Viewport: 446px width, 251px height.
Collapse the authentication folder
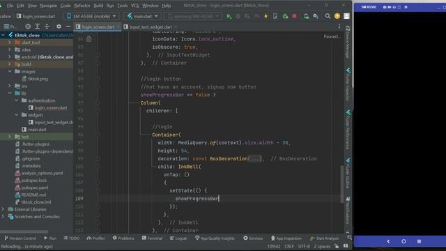point(17,100)
